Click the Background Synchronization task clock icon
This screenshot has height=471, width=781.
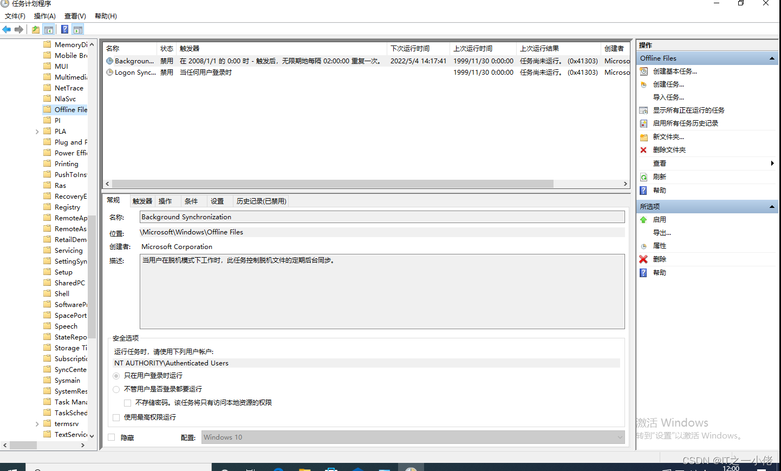109,61
